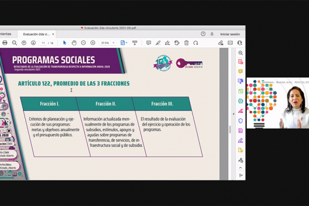Choose the arrow selection tool
This screenshot has width=309, height=206.
(x=64, y=43)
